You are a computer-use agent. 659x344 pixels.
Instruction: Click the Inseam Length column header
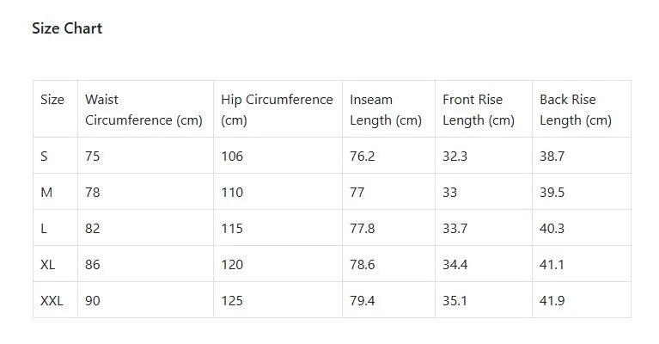(x=385, y=110)
